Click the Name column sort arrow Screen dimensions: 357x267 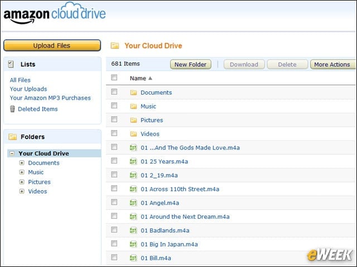[x=150, y=78]
